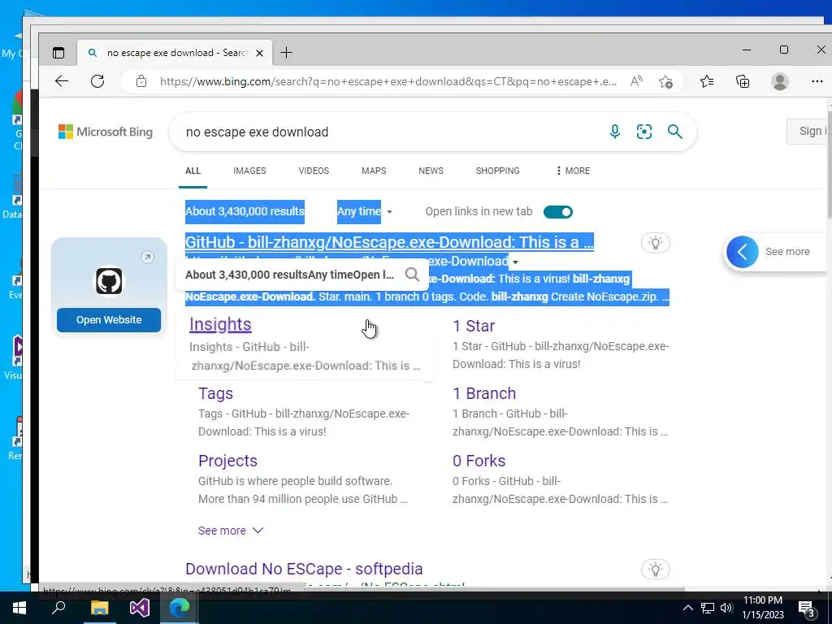The image size is (832, 624).
Task: Search selected text via popup magnifier
Action: pos(412,275)
